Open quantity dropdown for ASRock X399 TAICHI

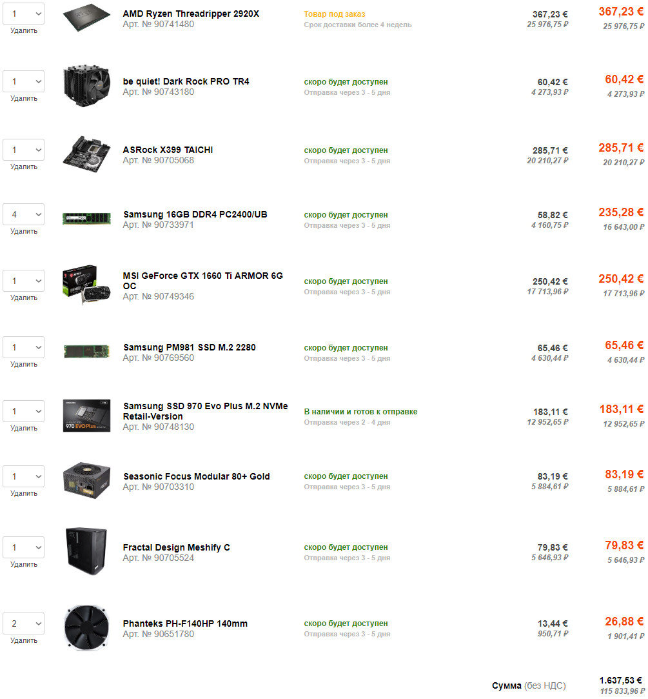click(x=24, y=150)
